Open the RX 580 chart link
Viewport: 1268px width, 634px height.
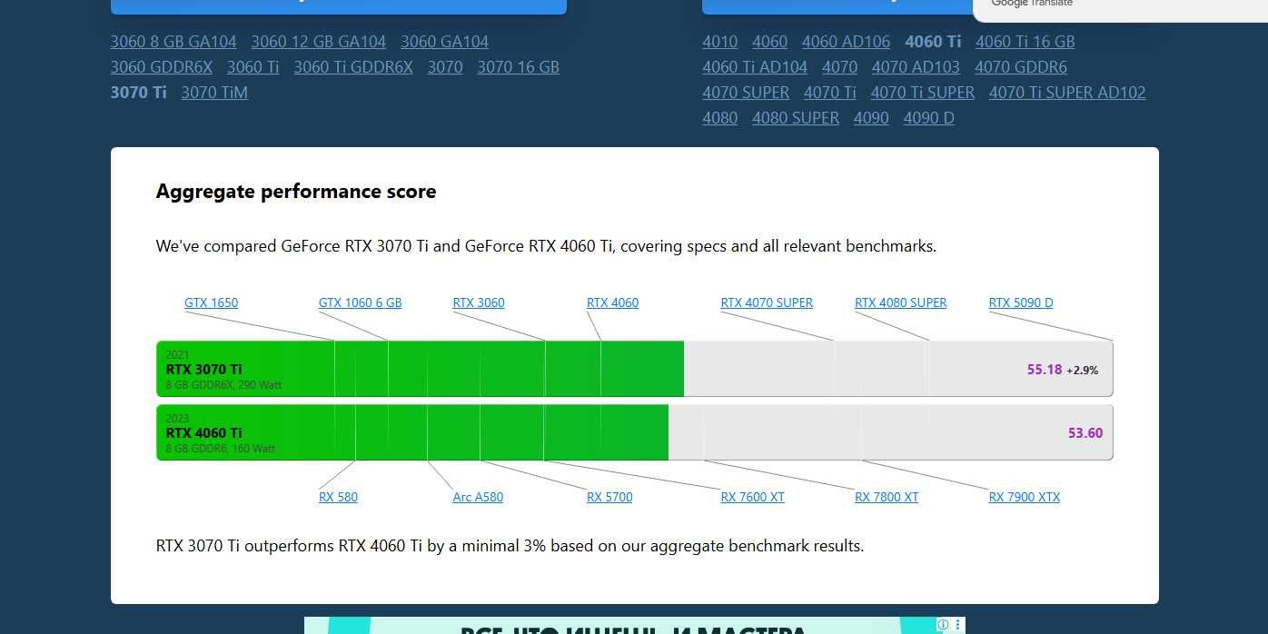point(339,497)
